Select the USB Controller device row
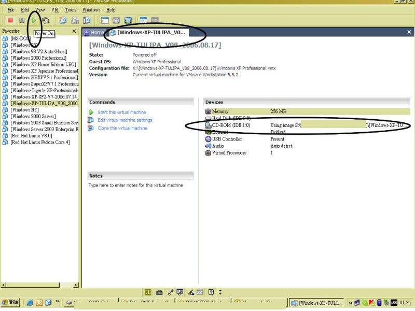Image resolution: width=415 pixels, height=311 pixels. tap(307, 139)
